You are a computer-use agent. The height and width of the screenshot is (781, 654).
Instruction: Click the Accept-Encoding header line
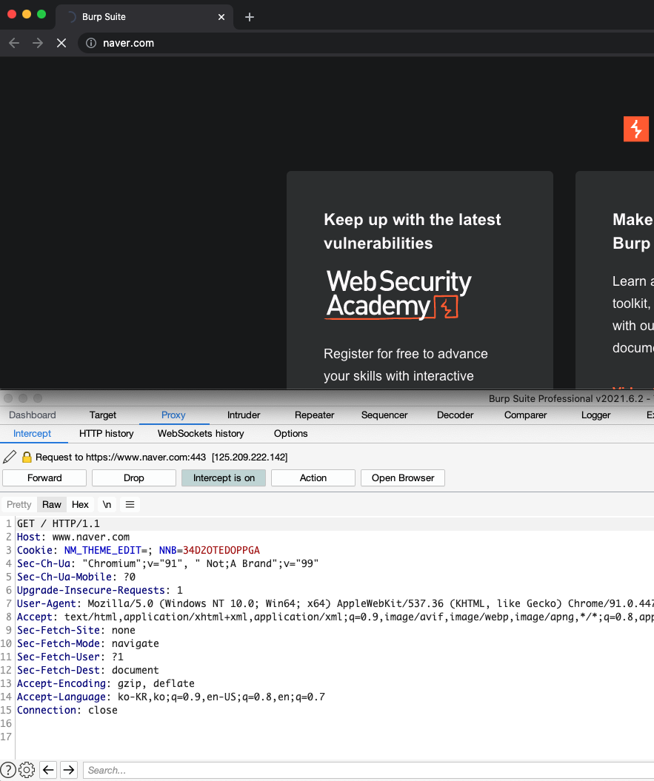click(x=106, y=683)
